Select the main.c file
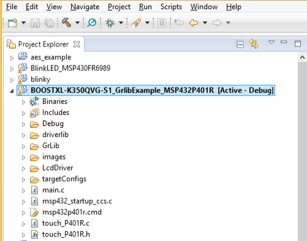 [x=53, y=190]
